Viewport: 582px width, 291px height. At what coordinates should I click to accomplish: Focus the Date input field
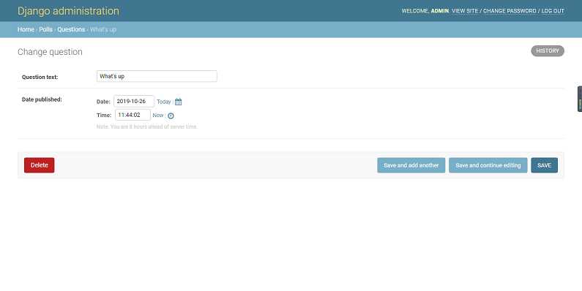point(134,101)
